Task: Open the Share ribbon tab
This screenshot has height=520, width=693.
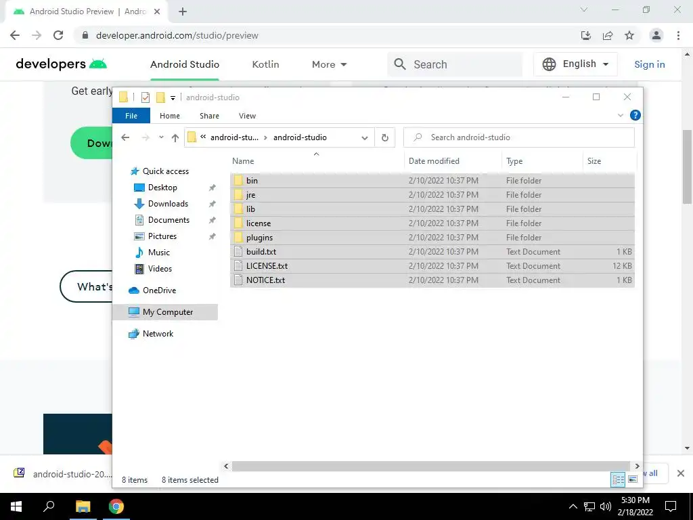Action: 209,115
